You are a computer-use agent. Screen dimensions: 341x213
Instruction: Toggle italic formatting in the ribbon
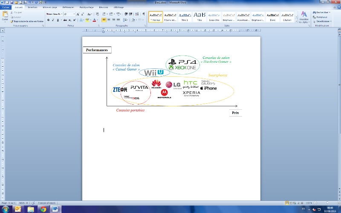(53, 20)
